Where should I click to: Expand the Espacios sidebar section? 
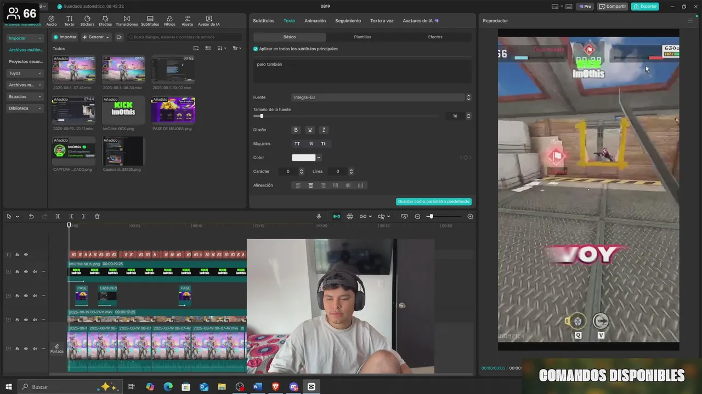(x=25, y=97)
